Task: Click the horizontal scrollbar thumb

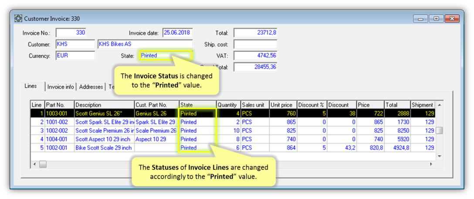Action: [x=43, y=164]
